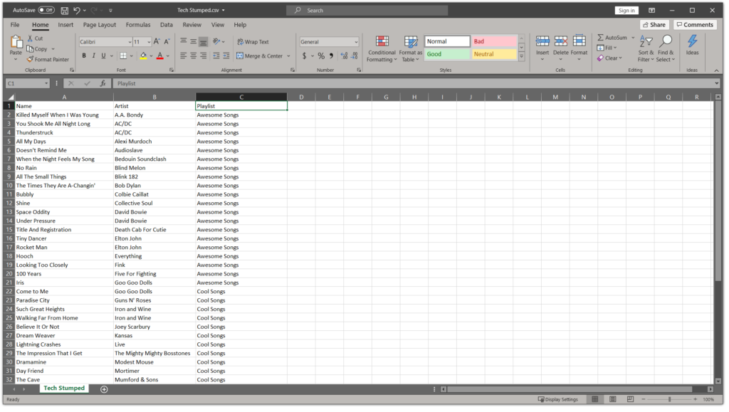The image size is (729, 412).
Task: Decrease font size with smaller A icon
Action: coord(167,42)
